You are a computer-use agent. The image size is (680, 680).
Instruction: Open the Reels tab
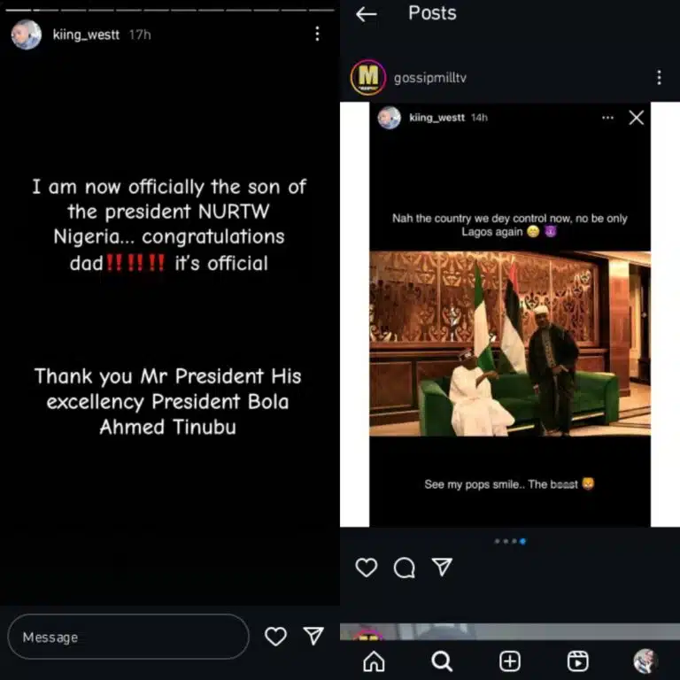coord(577,661)
